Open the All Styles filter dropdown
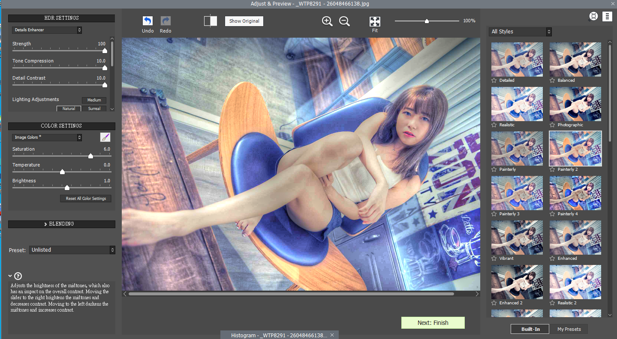Viewport: 617px width, 339px height. click(x=520, y=32)
